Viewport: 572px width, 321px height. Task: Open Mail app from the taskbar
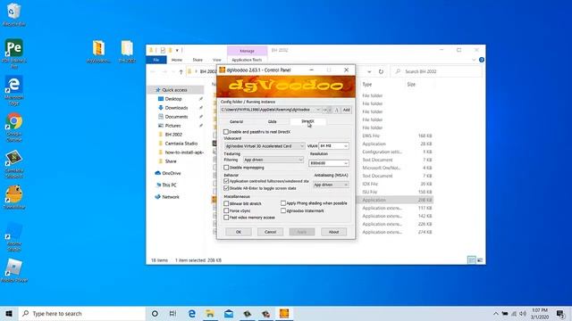[229, 313]
